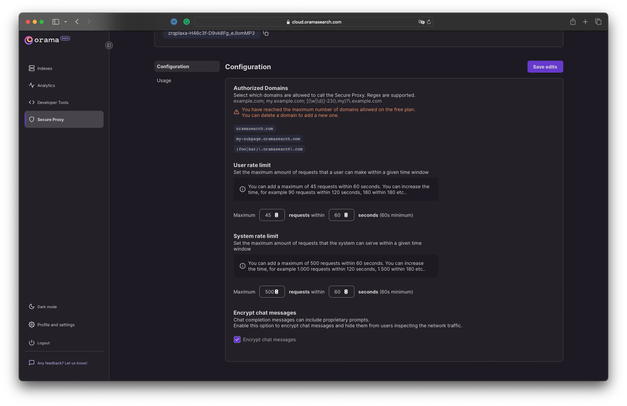This screenshot has width=627, height=406.
Task: Click the Authorized Domains heading
Action: pos(261,88)
